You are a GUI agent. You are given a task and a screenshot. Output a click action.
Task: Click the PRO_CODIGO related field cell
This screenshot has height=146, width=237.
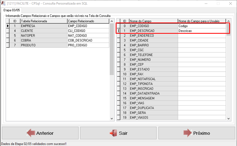pos(88,45)
